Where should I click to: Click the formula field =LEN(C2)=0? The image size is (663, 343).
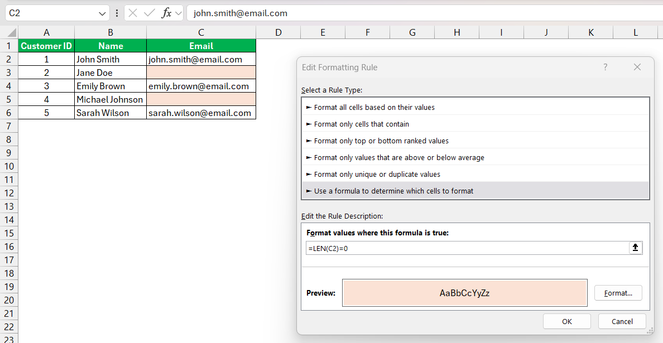tap(467, 248)
